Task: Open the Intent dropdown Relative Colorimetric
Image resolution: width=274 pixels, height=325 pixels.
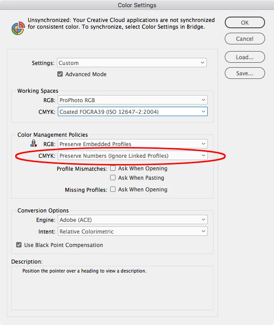Action: point(133,231)
